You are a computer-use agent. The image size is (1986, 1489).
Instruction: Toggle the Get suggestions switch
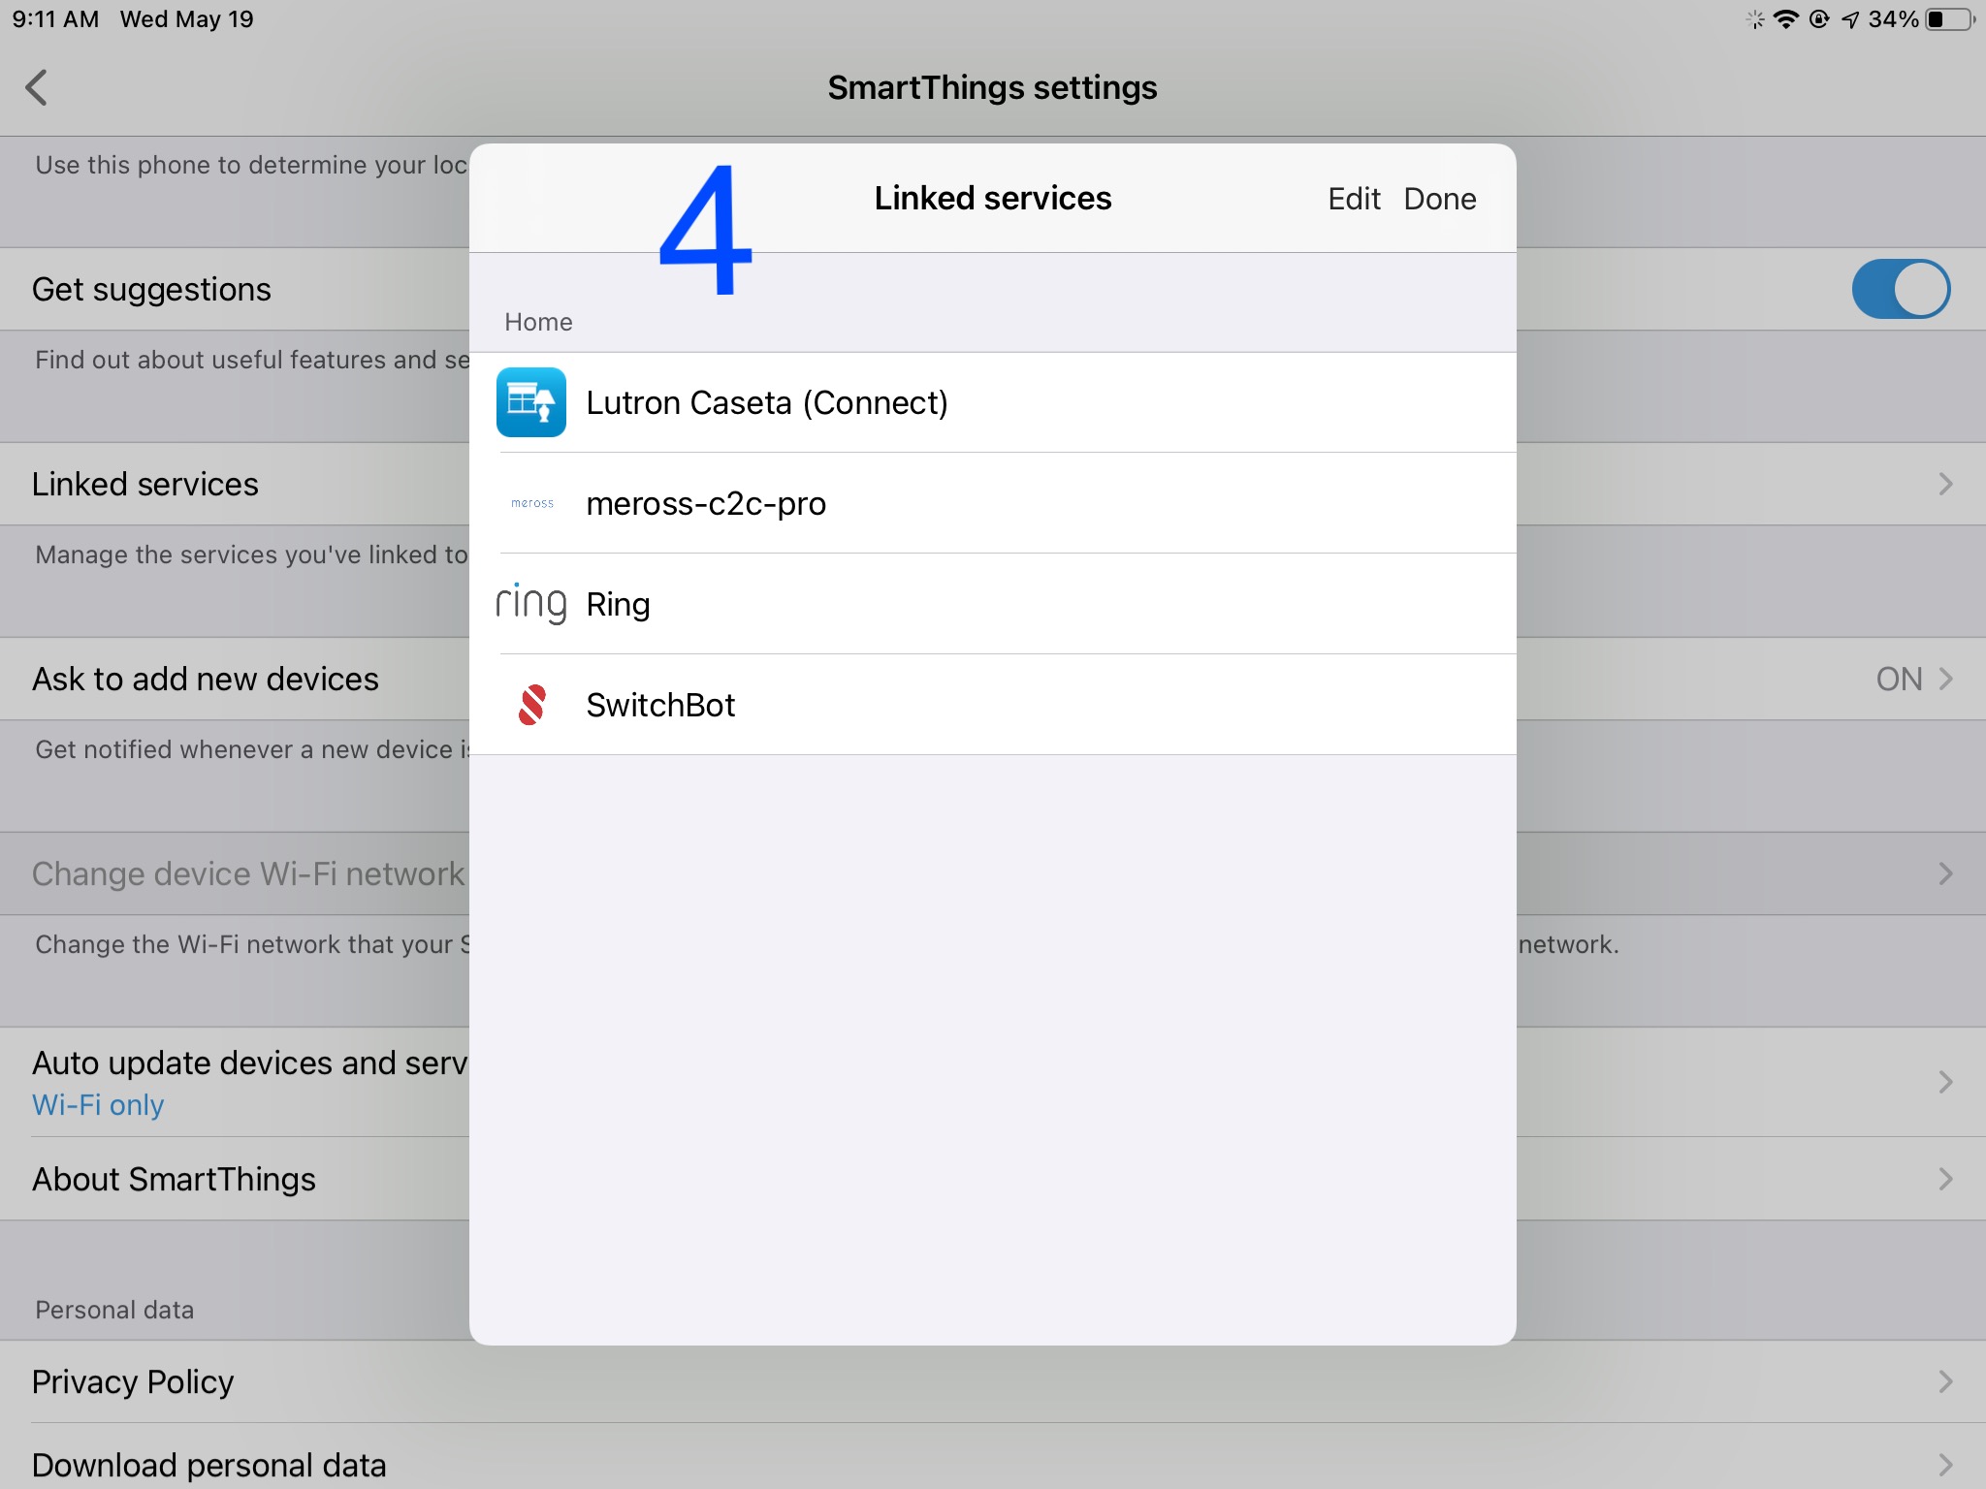pos(1901,289)
